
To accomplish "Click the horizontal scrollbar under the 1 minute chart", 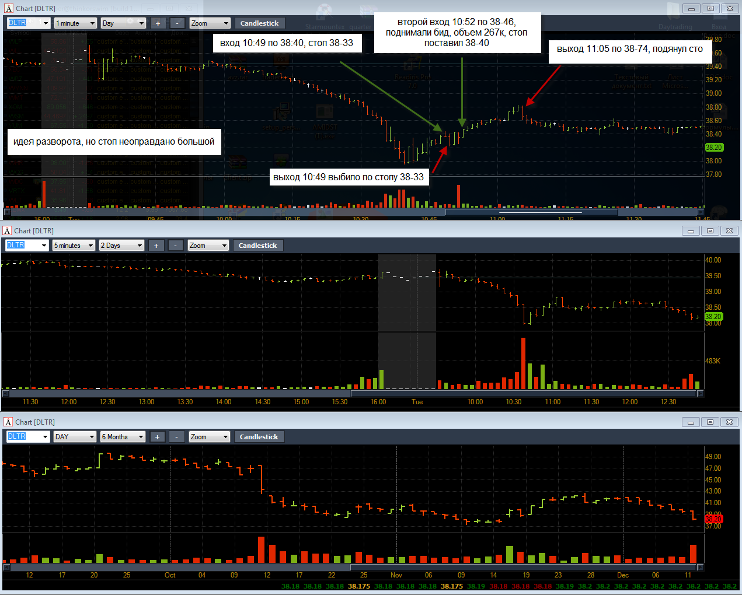I will point(354,212).
